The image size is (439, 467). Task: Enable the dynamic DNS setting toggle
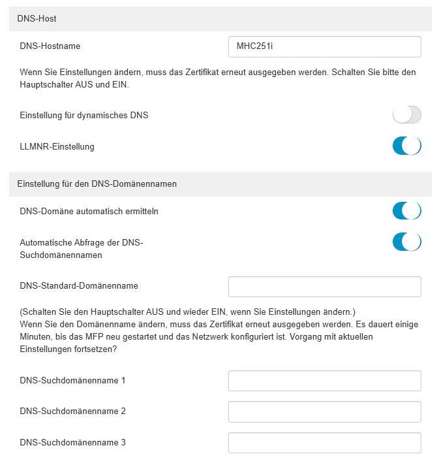pos(406,115)
